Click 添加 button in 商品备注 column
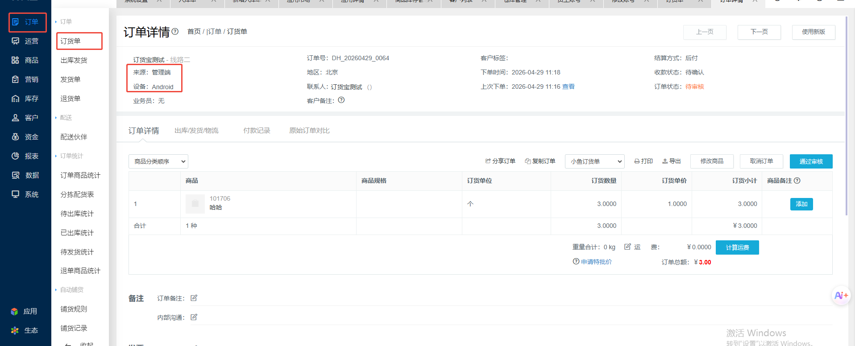 (x=801, y=204)
